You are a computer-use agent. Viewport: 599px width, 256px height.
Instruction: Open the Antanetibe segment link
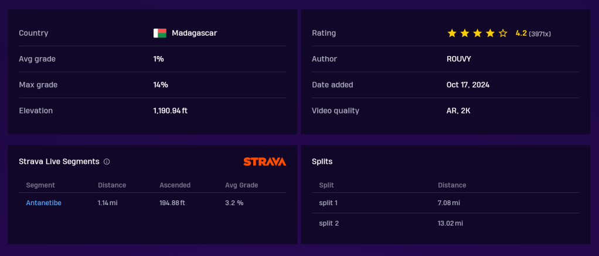click(44, 203)
